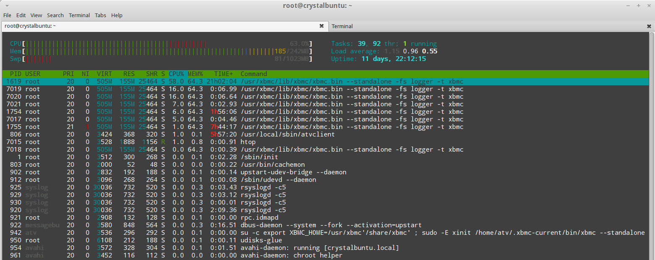Image resolution: width=655 pixels, height=260 pixels.
Task: Sort by PRI column header
Action: click(x=68, y=74)
